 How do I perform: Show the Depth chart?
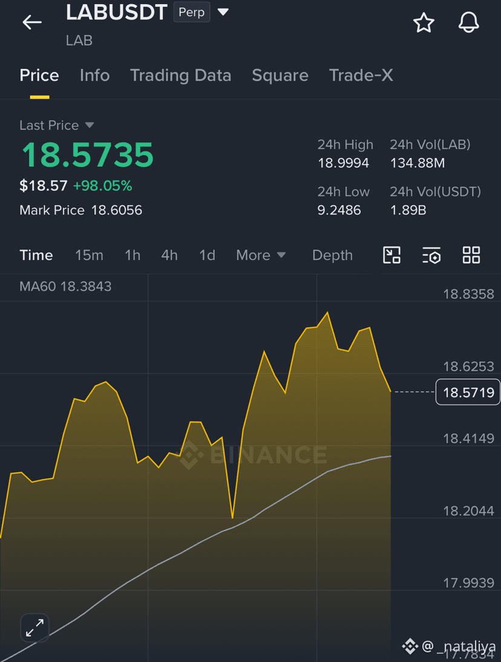click(332, 255)
